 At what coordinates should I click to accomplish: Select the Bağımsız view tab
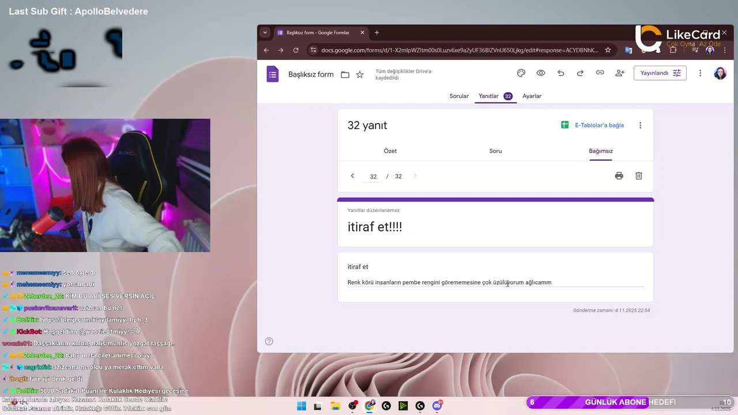pos(601,151)
